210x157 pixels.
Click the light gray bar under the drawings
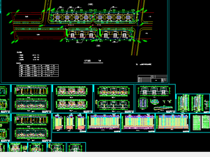point(105,154)
